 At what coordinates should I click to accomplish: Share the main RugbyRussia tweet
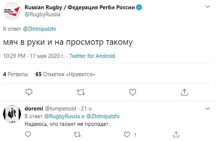pos(184,92)
